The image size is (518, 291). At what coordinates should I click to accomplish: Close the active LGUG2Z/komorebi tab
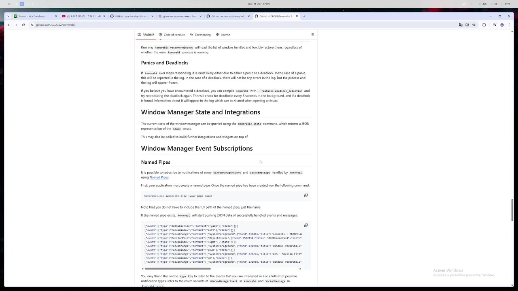click(297, 16)
